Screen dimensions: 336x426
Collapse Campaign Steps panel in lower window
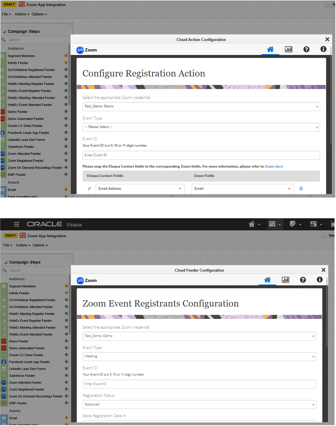6,262
